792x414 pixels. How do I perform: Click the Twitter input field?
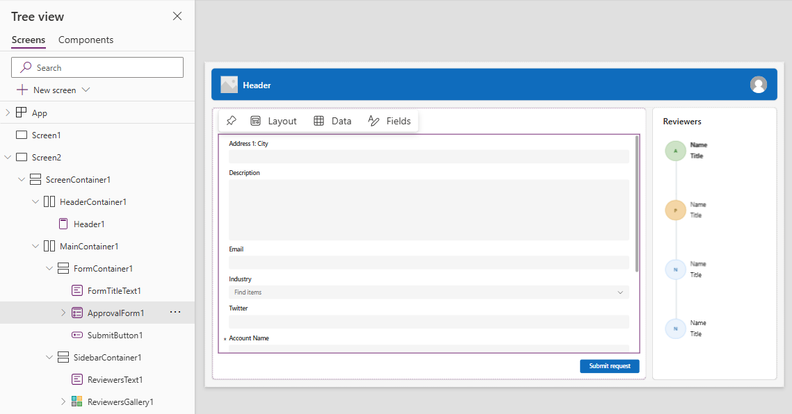[429, 322]
